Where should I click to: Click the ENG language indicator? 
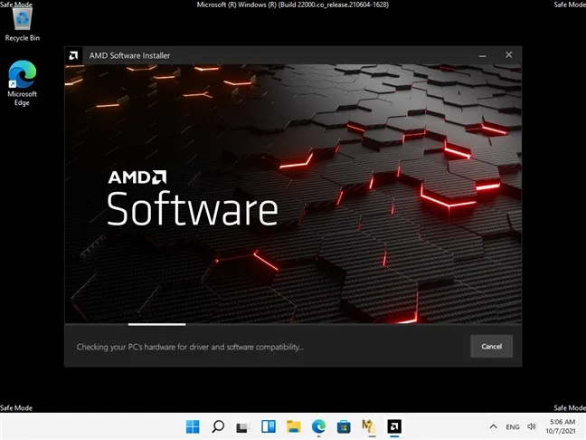point(513,427)
